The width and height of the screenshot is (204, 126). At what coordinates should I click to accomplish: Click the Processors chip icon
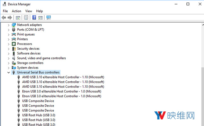[x=14, y=44]
